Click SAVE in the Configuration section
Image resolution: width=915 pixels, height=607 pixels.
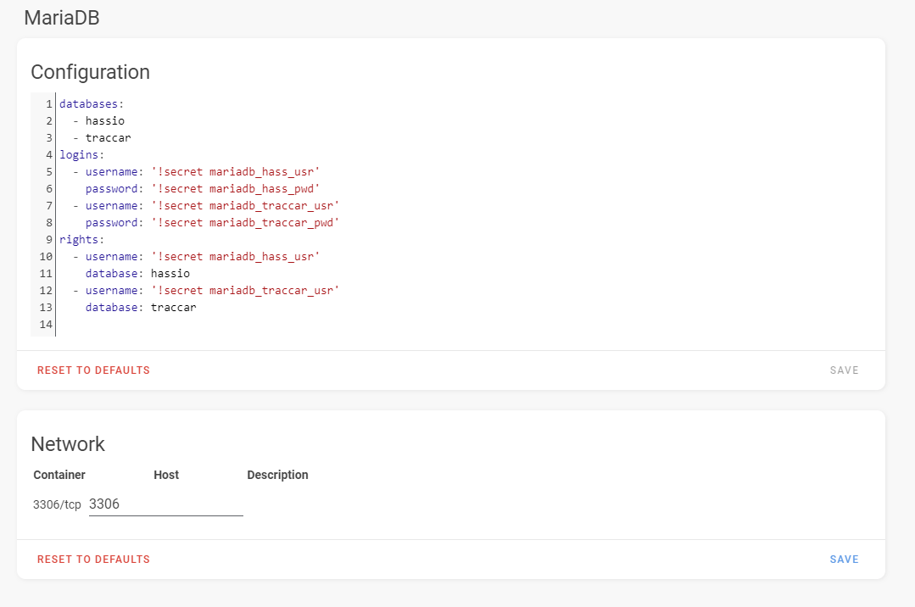coord(844,370)
